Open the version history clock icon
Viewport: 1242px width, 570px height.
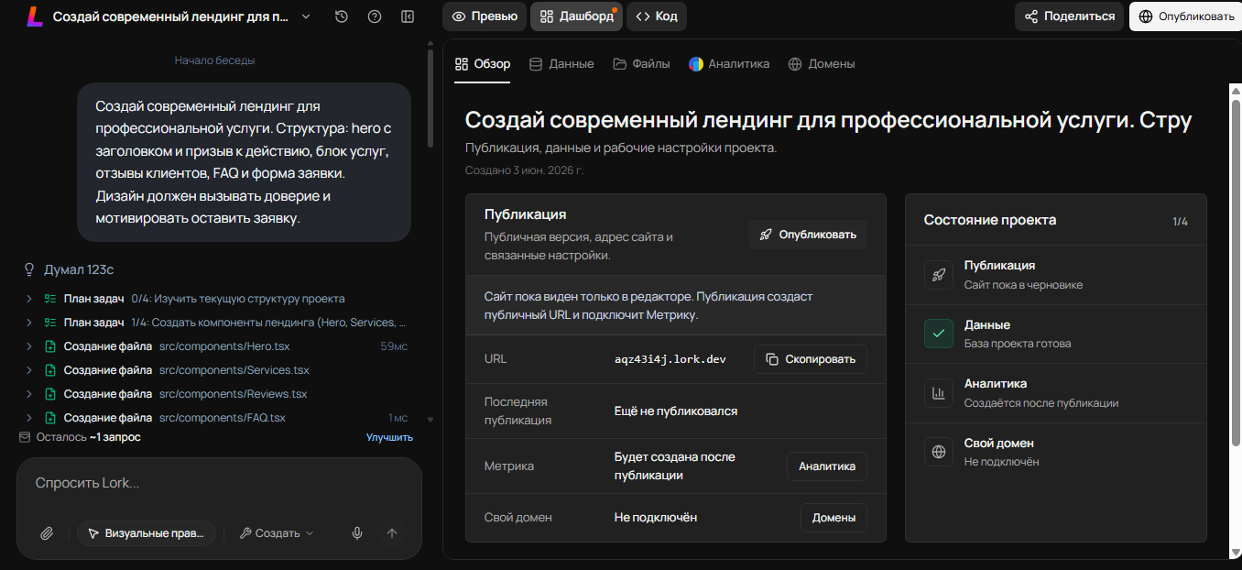point(342,16)
